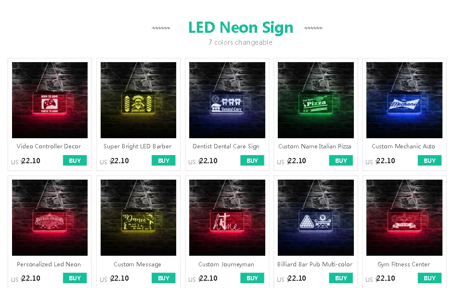Screen dimensions: 454x288
Task: Open the Video Controller Decor sign image
Action: (x=50, y=100)
